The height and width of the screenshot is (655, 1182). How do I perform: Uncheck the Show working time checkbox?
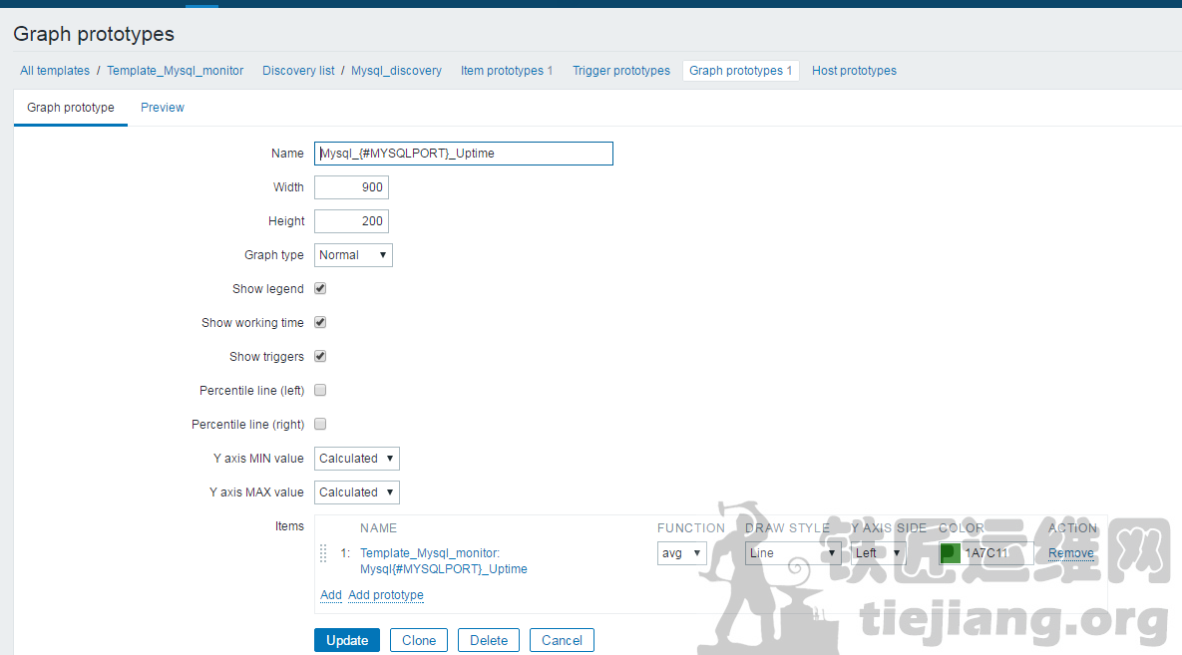320,323
